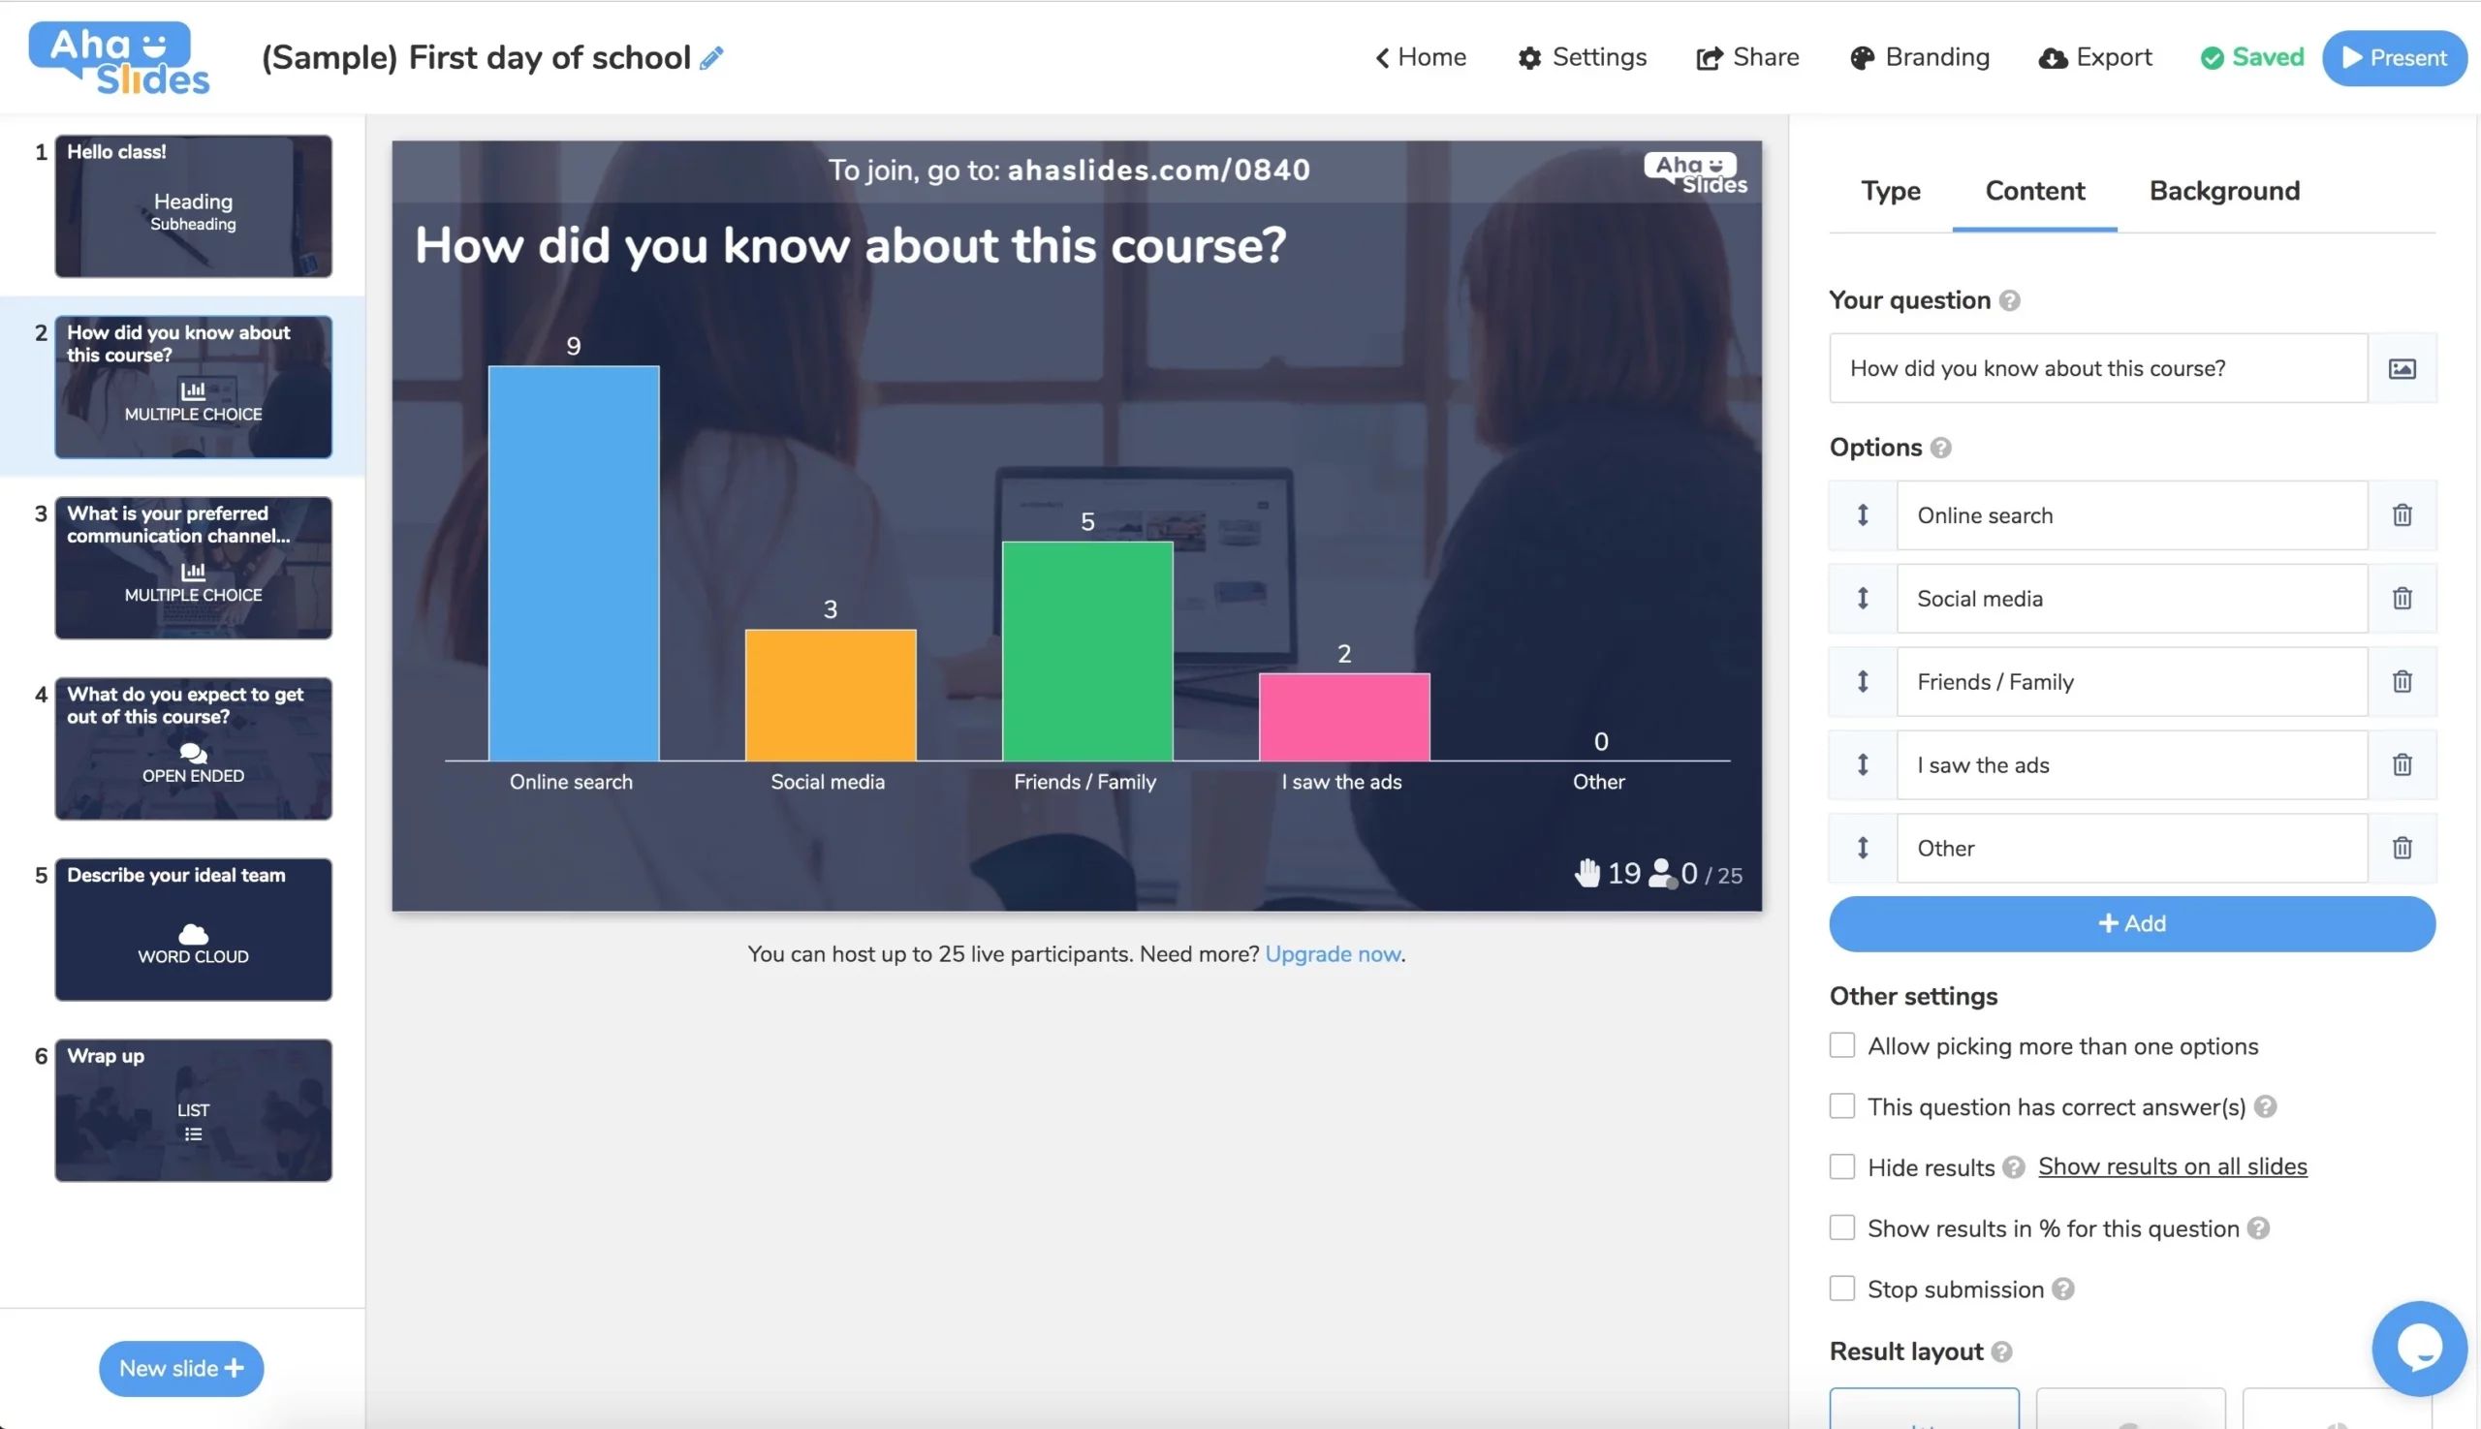The height and width of the screenshot is (1429, 2481).
Task: Switch to the Type tab
Action: pyautogui.click(x=1890, y=192)
